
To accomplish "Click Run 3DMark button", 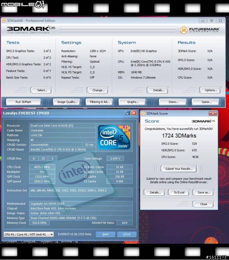I will pos(23,102).
